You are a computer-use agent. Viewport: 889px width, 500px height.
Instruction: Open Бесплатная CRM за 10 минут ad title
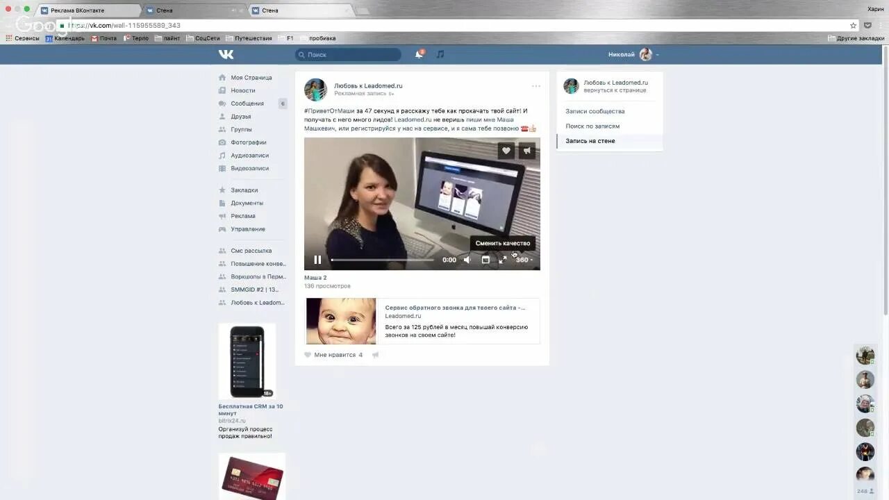(x=251, y=410)
